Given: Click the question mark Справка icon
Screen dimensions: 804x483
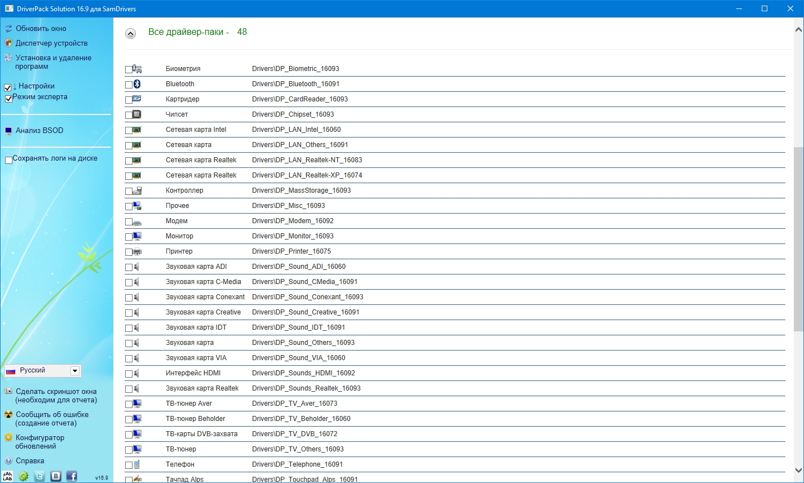Looking at the screenshot, I should point(8,460).
